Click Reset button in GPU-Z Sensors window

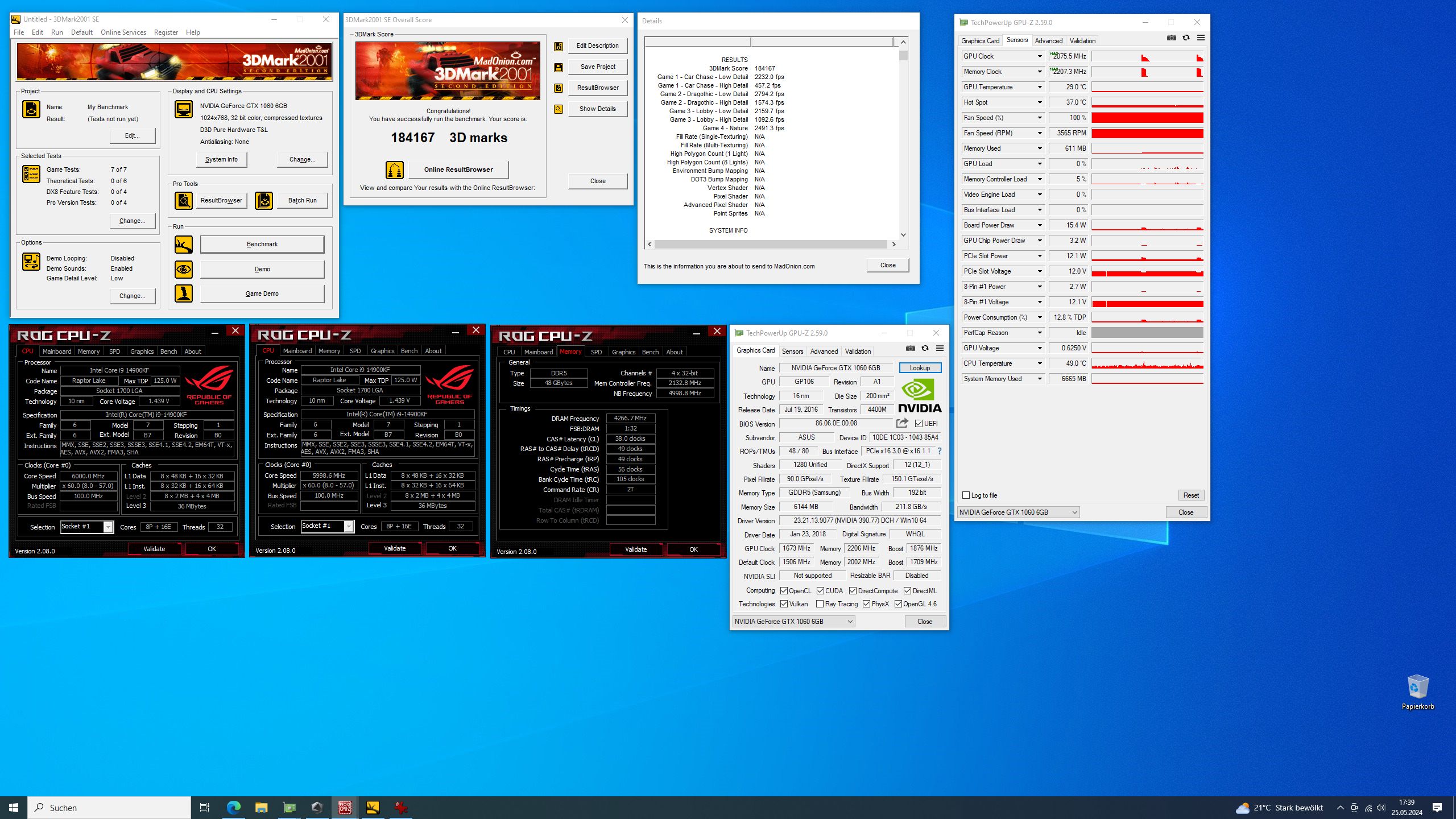pyautogui.click(x=1191, y=495)
